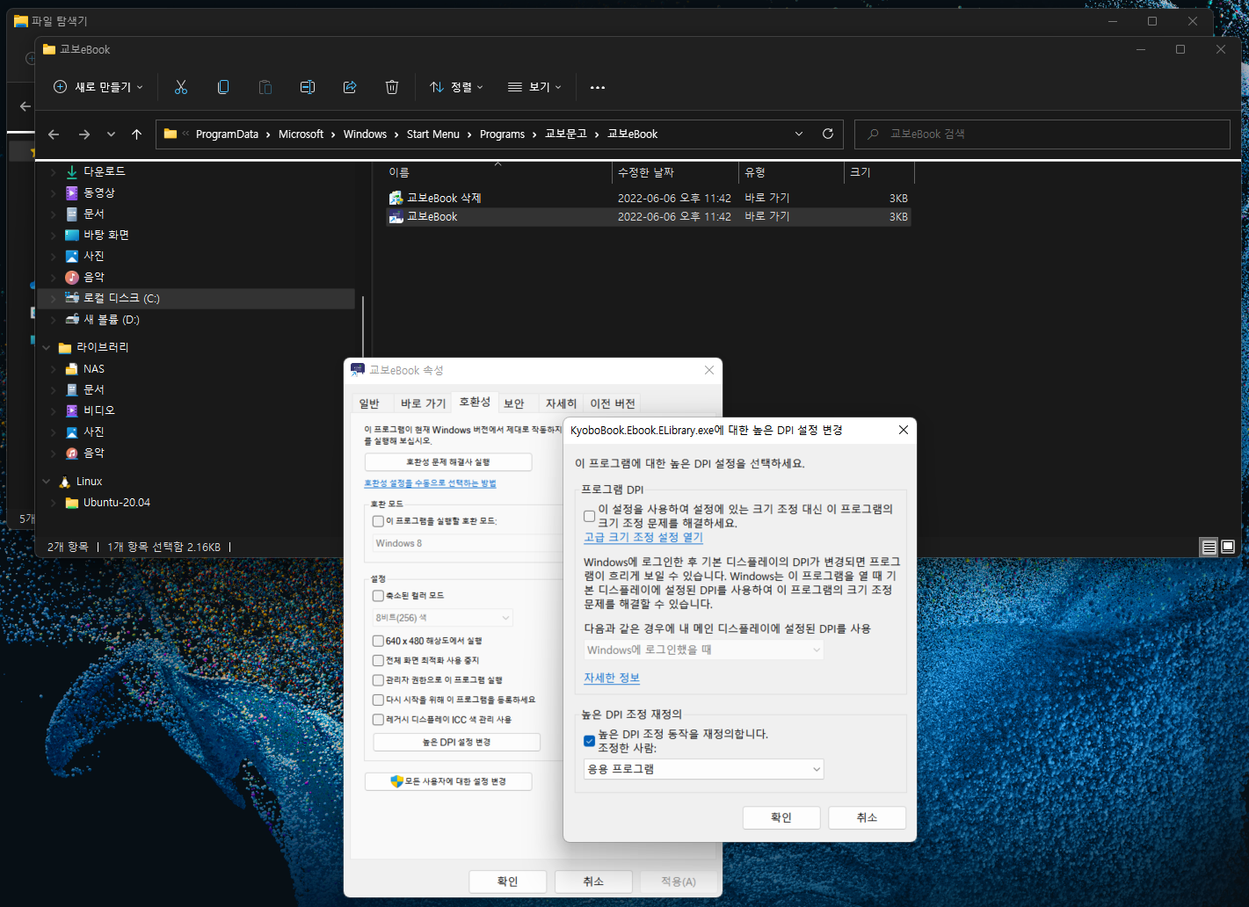Switch to the 보안 tab
The image size is (1249, 907).
(514, 403)
